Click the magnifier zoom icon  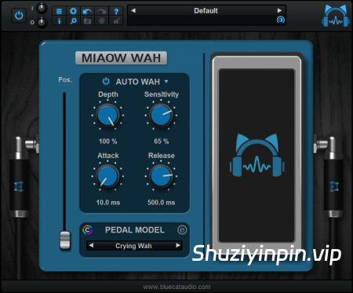tap(73, 20)
